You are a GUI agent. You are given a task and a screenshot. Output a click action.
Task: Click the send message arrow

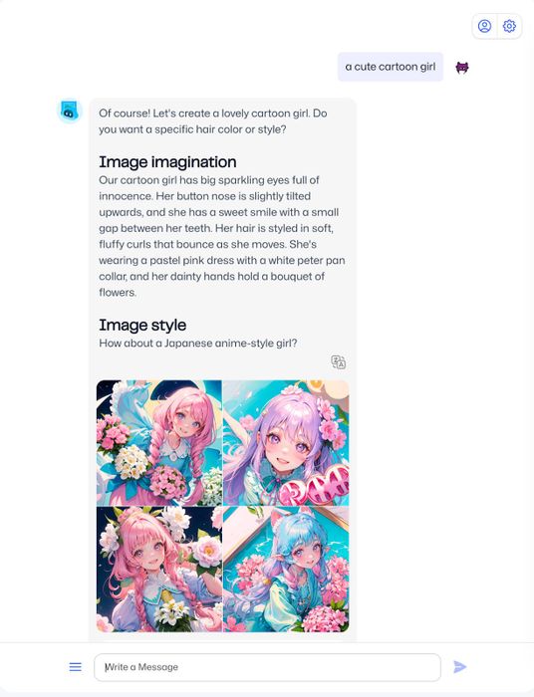pyautogui.click(x=459, y=667)
